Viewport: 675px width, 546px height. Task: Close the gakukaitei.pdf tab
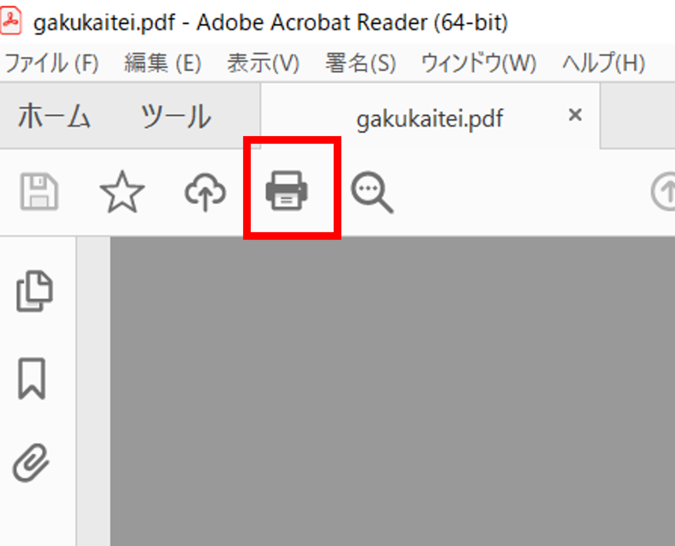574,115
